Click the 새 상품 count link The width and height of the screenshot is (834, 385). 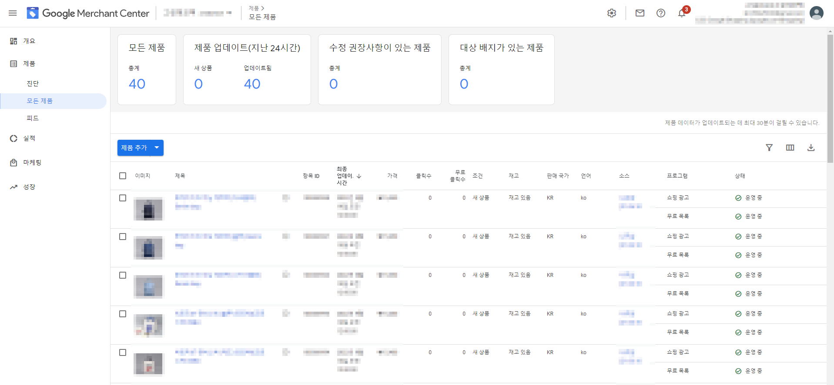click(x=198, y=84)
